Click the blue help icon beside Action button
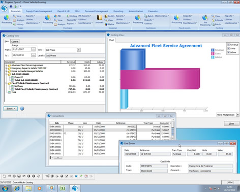Image resolution: width=240 pixels, height=192 pixels. (22, 109)
